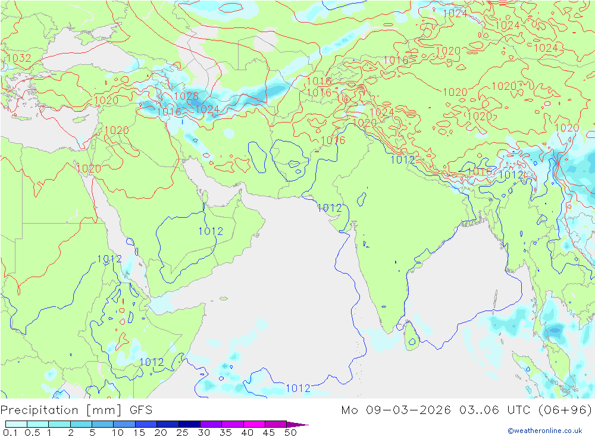Click the over-50 mm legend arrow tip
The width and height of the screenshot is (595, 436).
tap(297, 424)
